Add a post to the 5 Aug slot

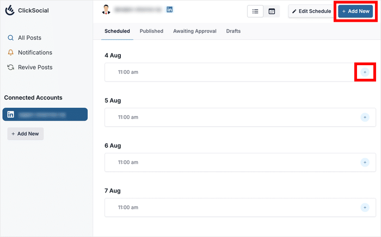pos(365,117)
